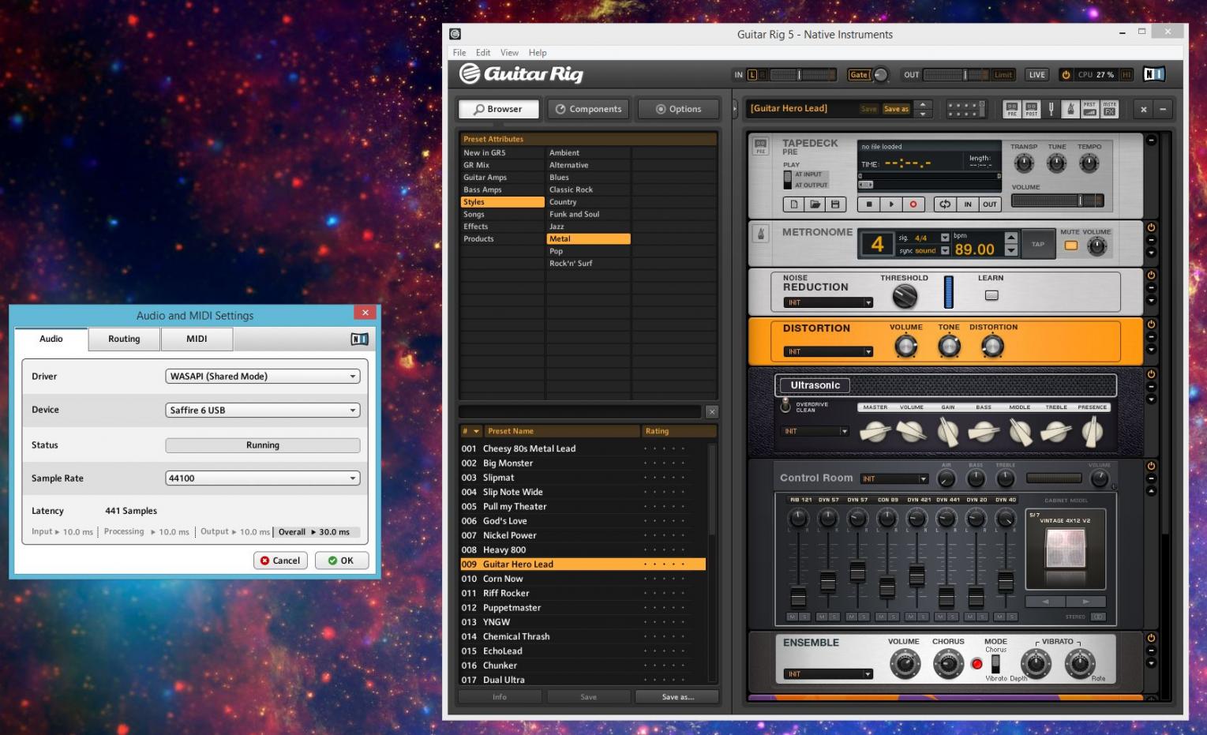
Task: Clear the preset search field
Action: (711, 411)
